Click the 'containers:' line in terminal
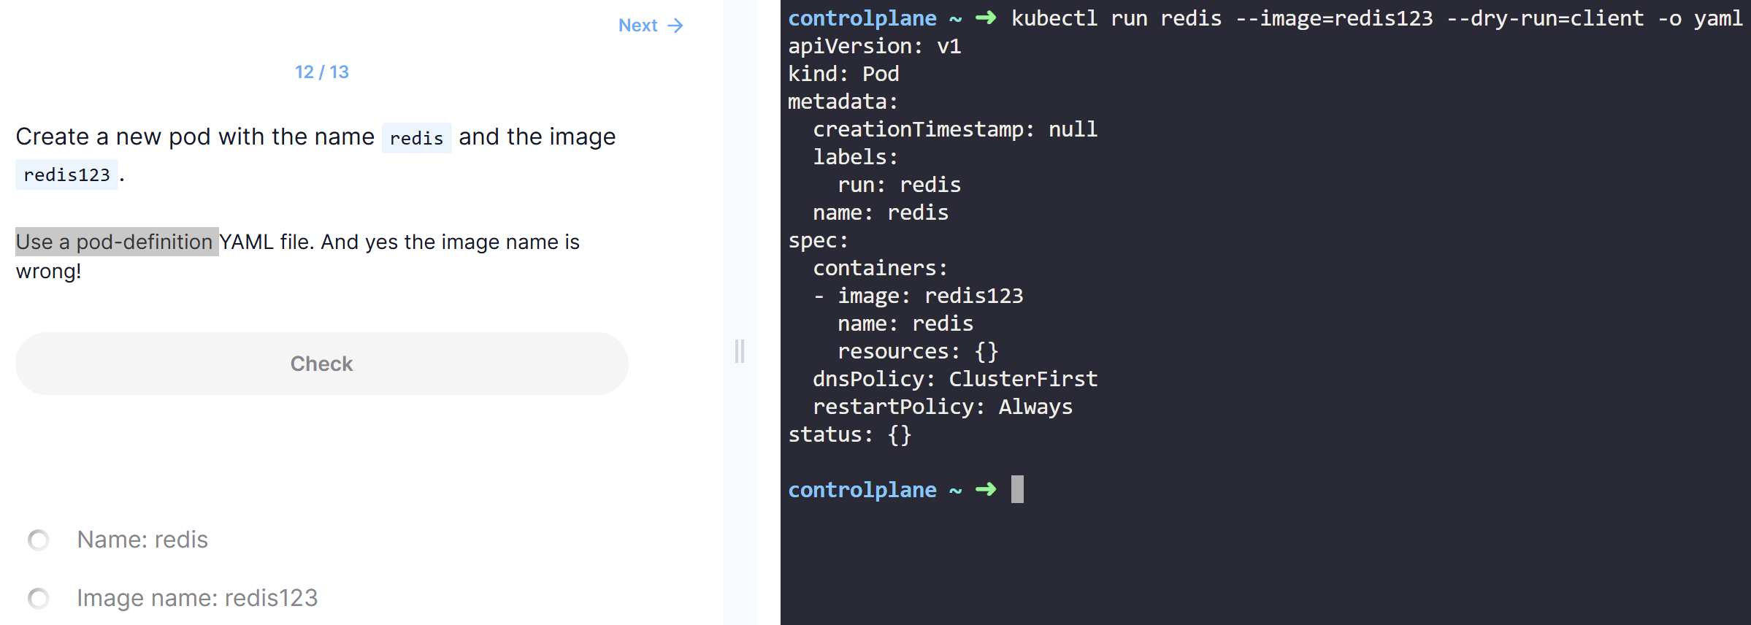Image resolution: width=1751 pixels, height=625 pixels. click(881, 268)
